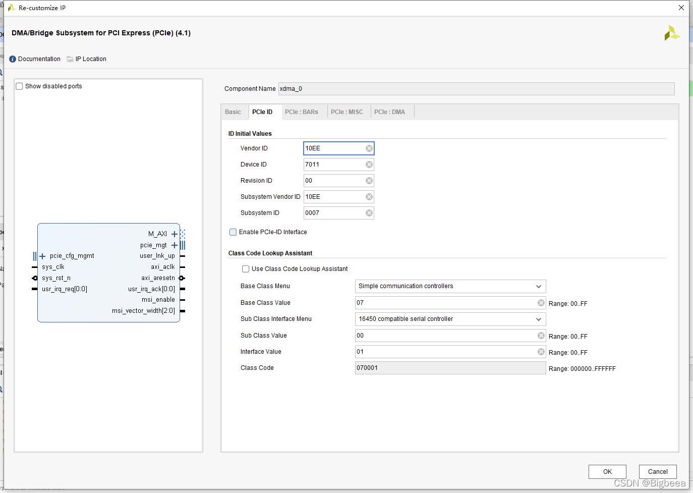Clear the Interface Value field

pyautogui.click(x=541, y=352)
